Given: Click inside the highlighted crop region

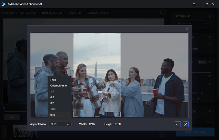Looking at the screenshot, I should [x=97, y=75].
